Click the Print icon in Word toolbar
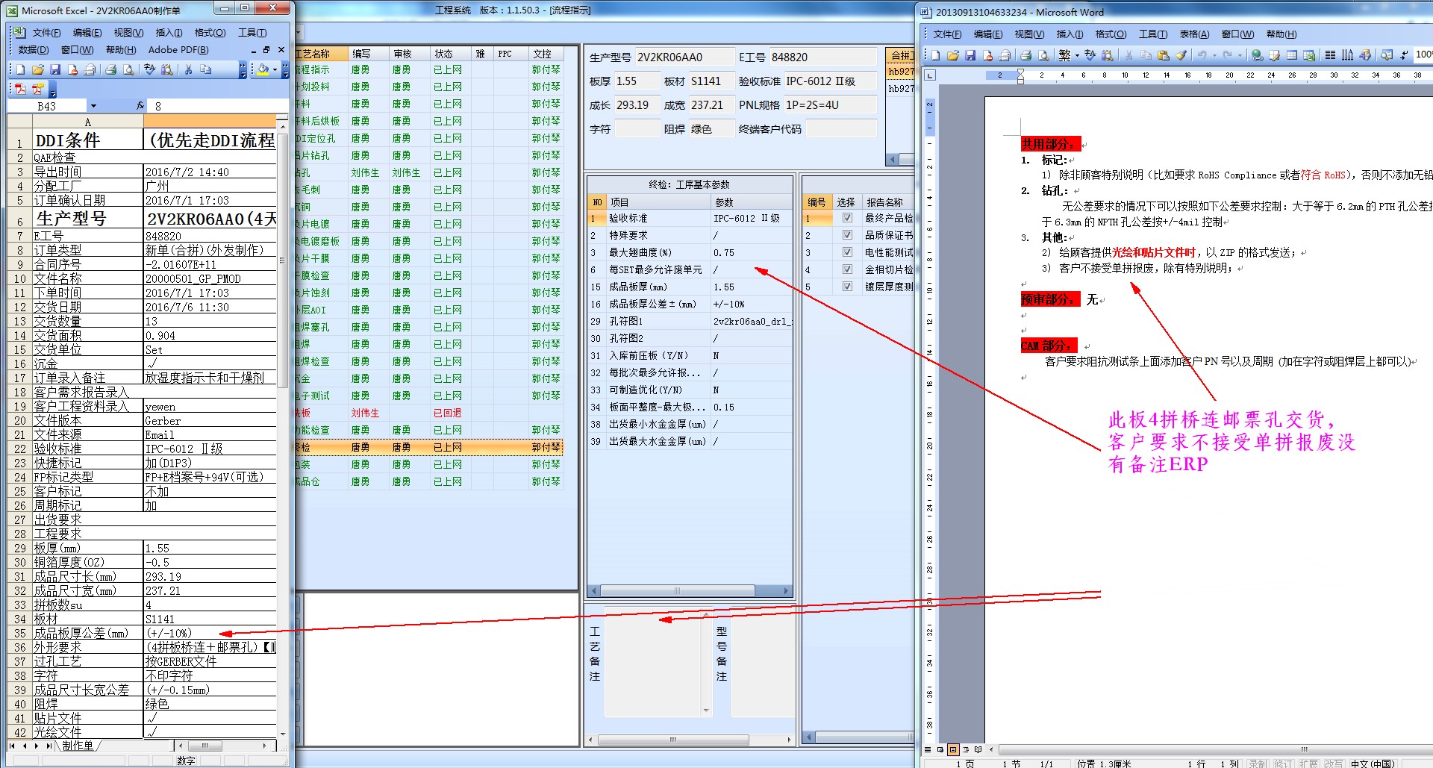Viewport: 1433px width, 768px height. click(1026, 54)
